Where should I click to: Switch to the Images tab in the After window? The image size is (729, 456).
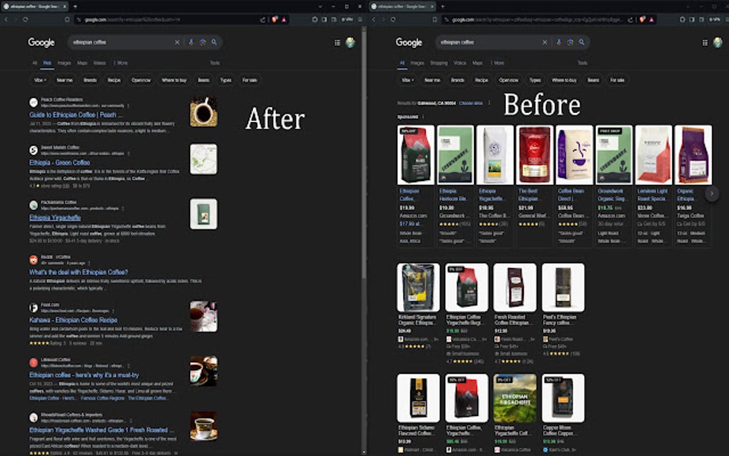(64, 63)
